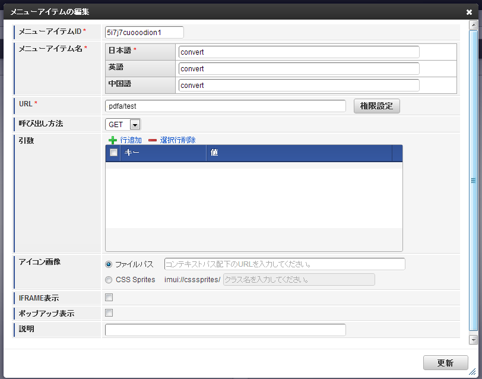The height and width of the screenshot is (379, 482).
Task: Enable the ポップアップ表示 checkbox
Action: (x=109, y=313)
